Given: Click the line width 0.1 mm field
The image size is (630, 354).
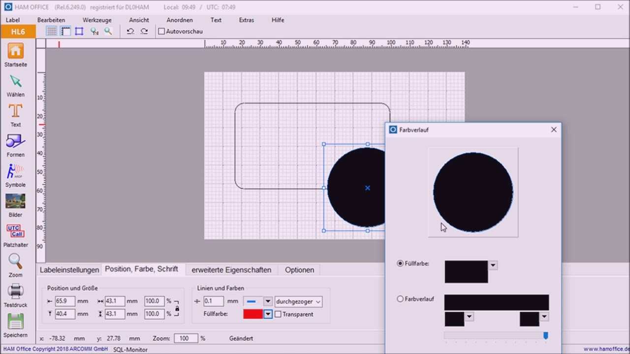Looking at the screenshot, I should [x=214, y=301].
